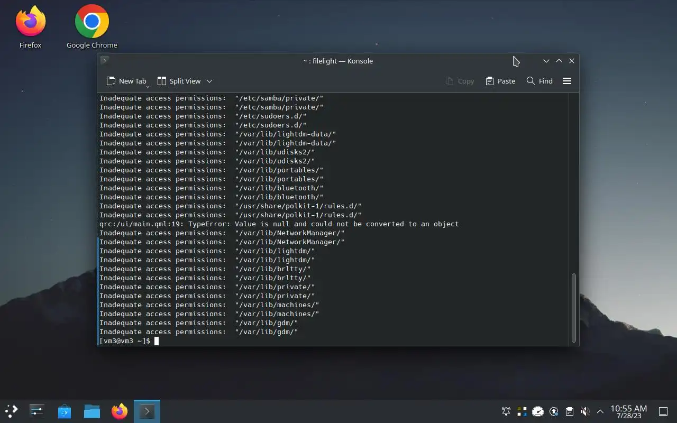The width and height of the screenshot is (677, 423).
Task: Click the first "/etc/samba/private/" line
Action: pyautogui.click(x=212, y=98)
